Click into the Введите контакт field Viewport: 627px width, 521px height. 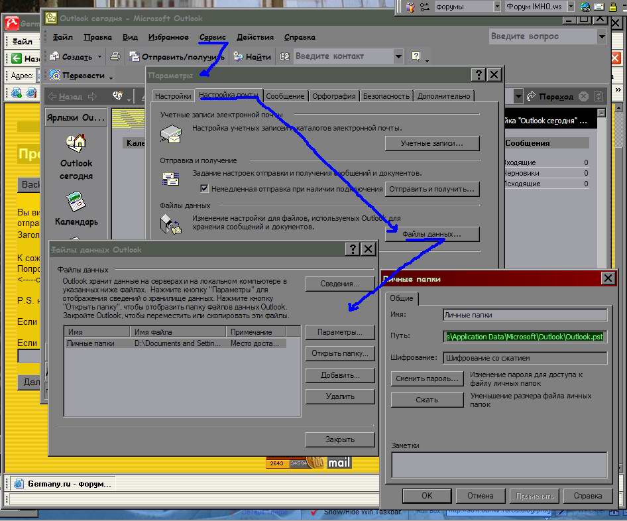343,56
